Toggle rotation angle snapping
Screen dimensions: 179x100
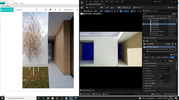[126, 11]
